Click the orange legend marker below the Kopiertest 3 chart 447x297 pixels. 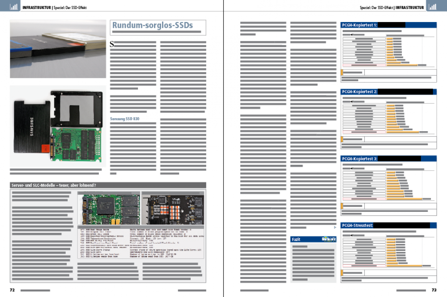[342, 206]
